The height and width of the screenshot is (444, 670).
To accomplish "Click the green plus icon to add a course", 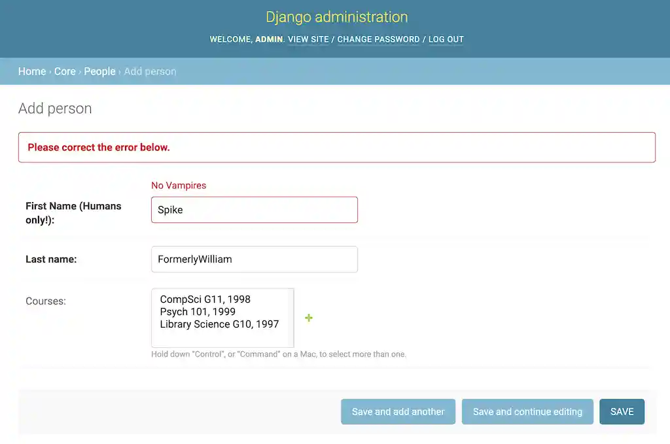I will coord(308,318).
